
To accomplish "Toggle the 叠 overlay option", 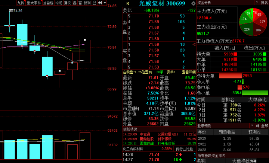I will pos(74,3).
